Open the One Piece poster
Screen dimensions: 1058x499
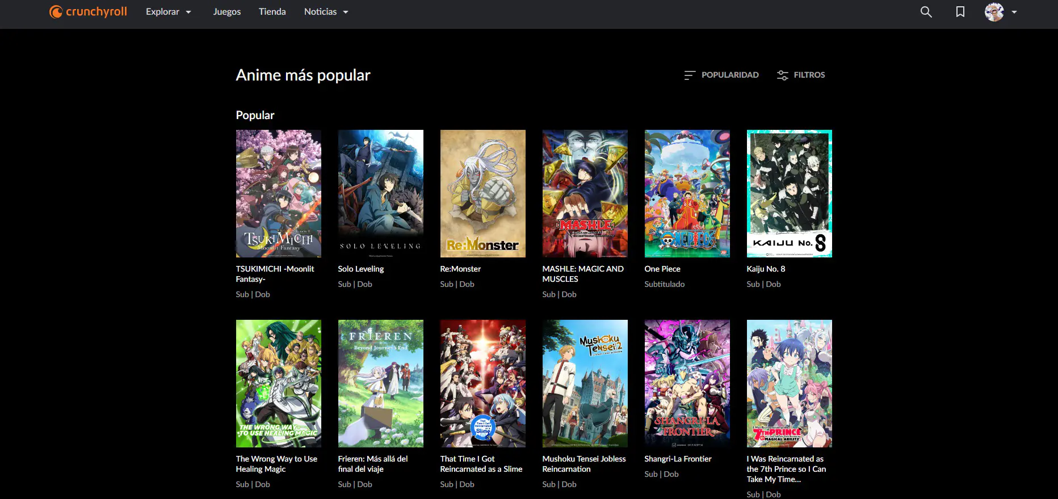[x=687, y=193]
